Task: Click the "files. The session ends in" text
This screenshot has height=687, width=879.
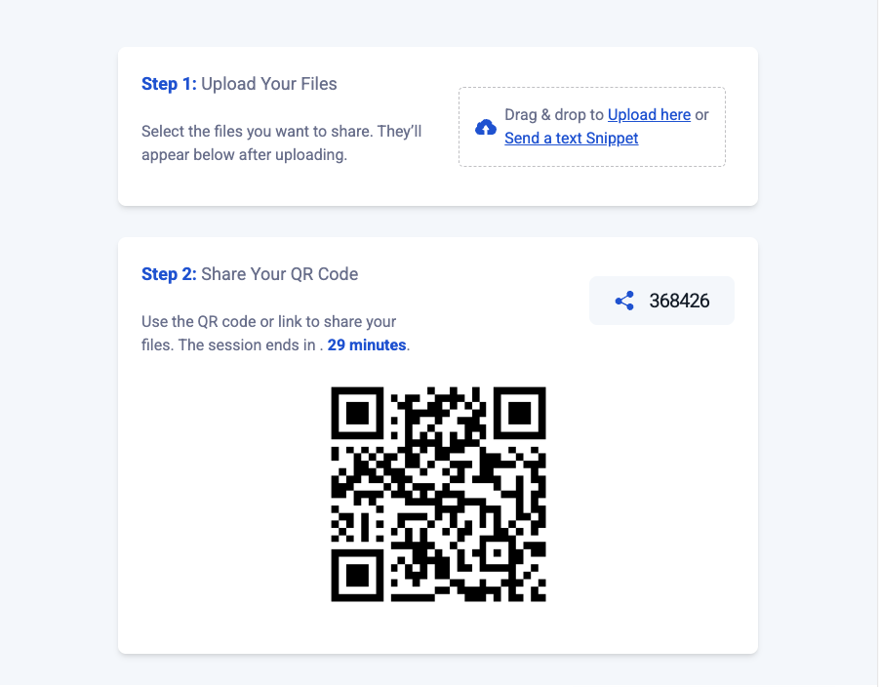Action: (230, 345)
